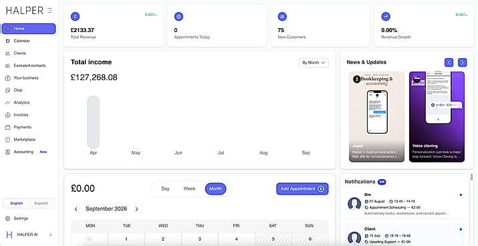Click the Add Appointment button
Image resolution: width=478 pixels, height=246 pixels.
click(302, 189)
